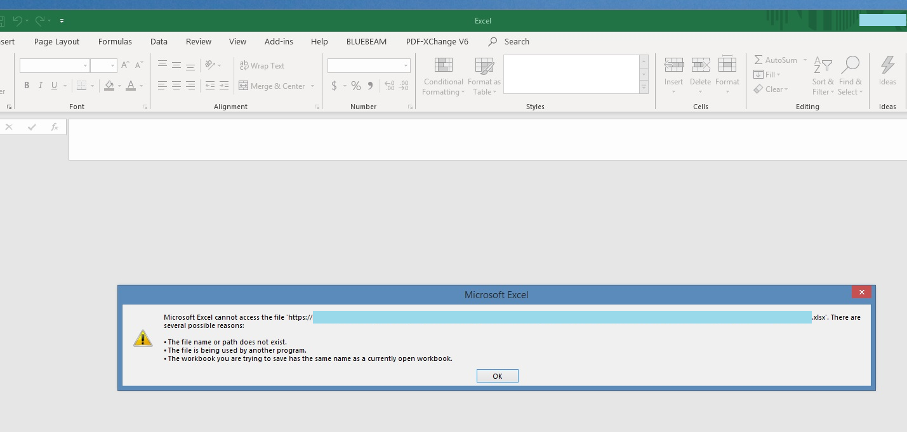This screenshot has height=432, width=907.
Task: Click in the formula bar input
Action: tap(487, 140)
